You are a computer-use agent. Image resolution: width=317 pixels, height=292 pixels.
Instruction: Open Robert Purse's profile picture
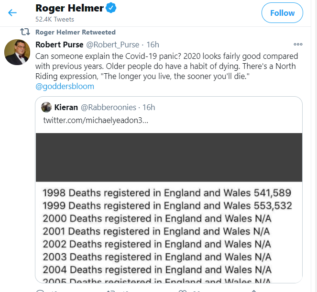click(x=17, y=52)
